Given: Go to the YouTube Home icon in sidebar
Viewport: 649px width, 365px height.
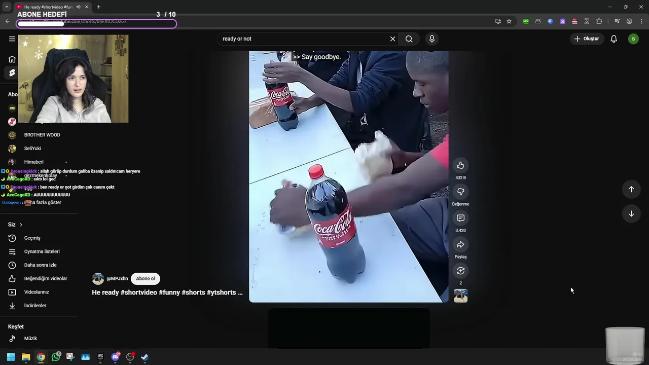Looking at the screenshot, I should pyautogui.click(x=12, y=59).
